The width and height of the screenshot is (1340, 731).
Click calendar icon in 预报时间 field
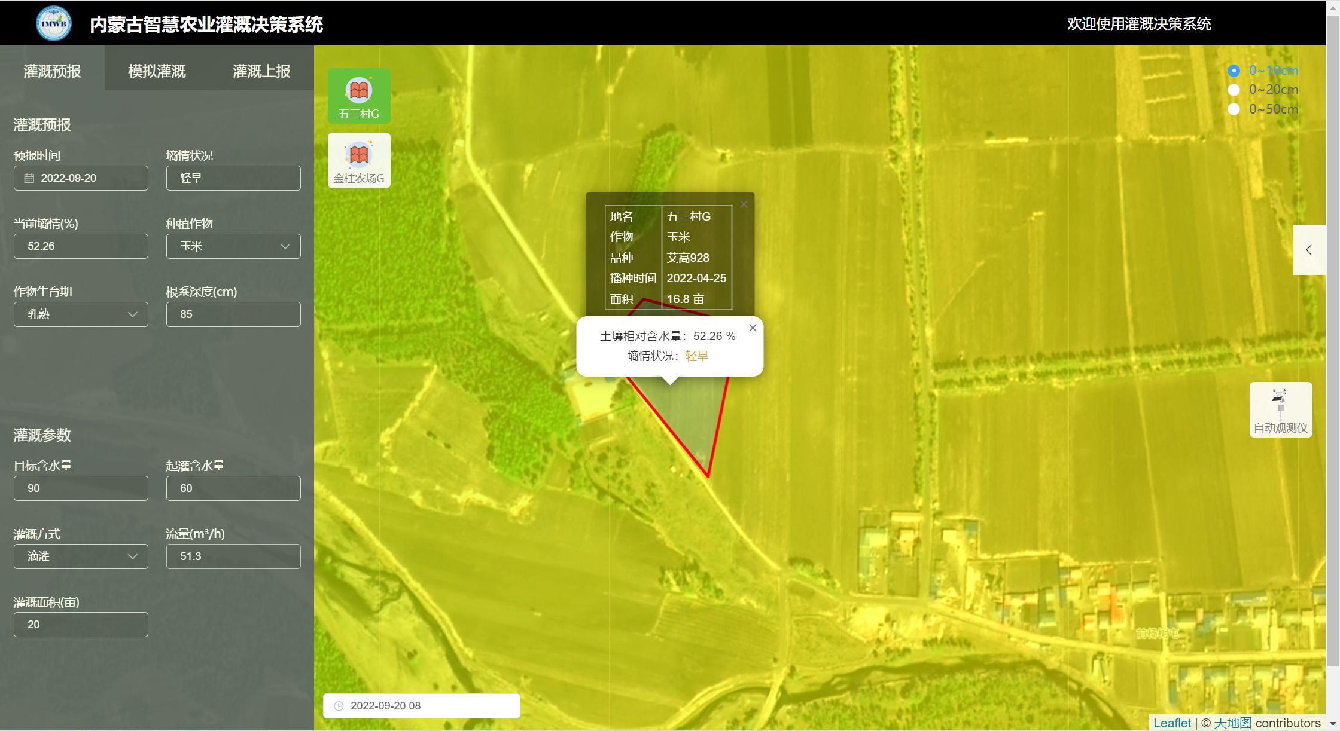tap(29, 178)
